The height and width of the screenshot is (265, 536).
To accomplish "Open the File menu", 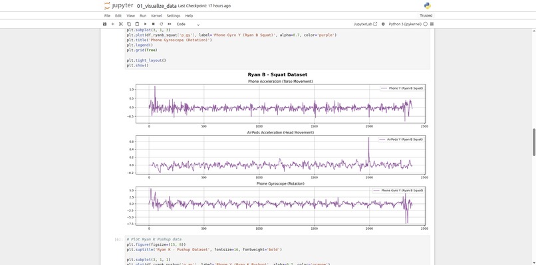I will coord(107,16).
